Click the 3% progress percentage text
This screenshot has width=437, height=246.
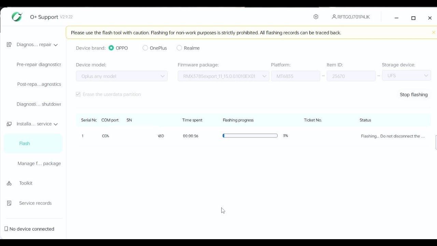(x=285, y=136)
